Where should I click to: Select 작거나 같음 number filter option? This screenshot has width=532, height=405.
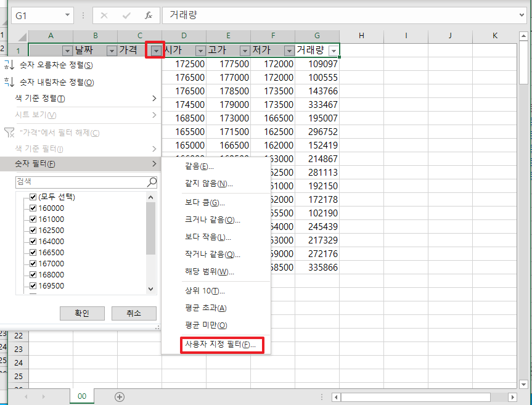[x=216, y=255]
